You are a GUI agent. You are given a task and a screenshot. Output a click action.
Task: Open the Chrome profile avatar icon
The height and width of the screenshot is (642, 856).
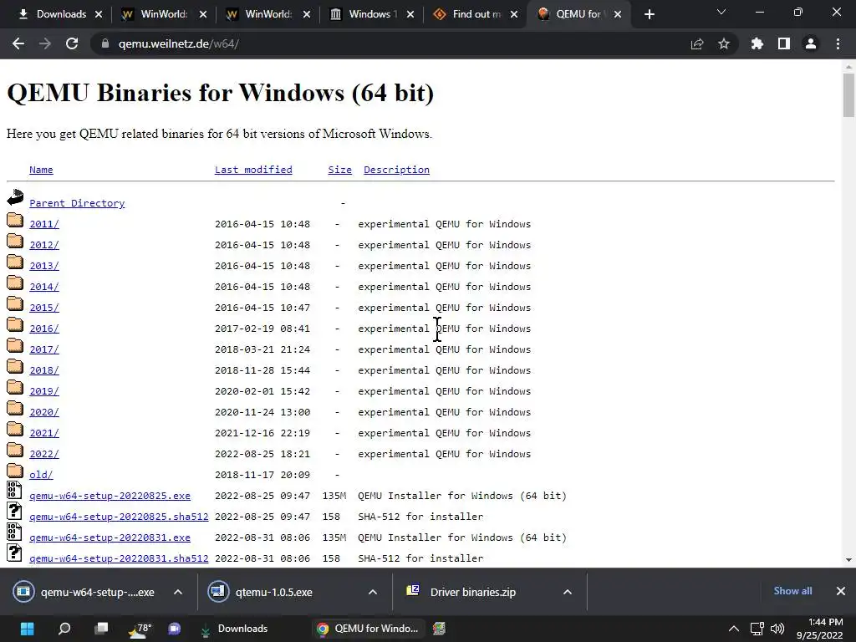811,43
